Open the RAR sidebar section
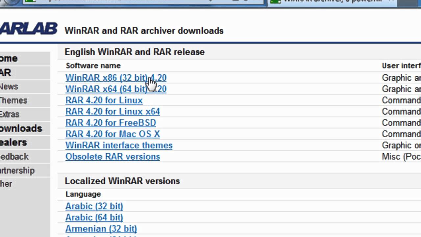Viewport: 421px width, 237px height. pyautogui.click(x=6, y=72)
